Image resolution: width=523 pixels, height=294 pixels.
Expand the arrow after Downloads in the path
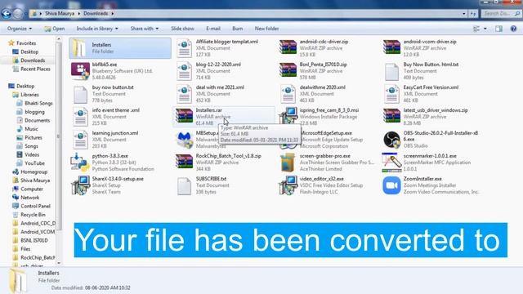click(113, 13)
